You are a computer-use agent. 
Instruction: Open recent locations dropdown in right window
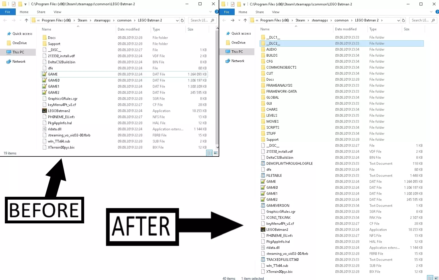(x=239, y=20)
